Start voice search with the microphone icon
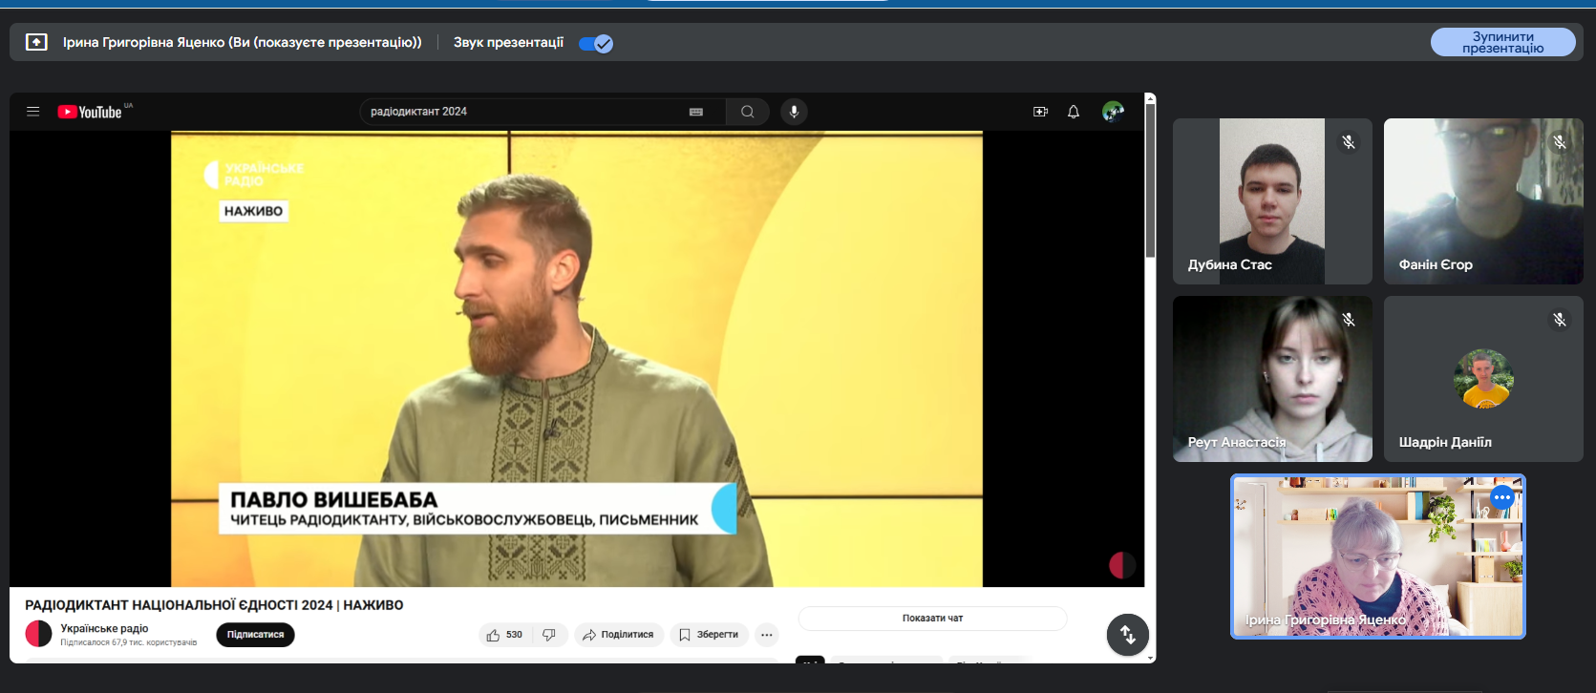 point(794,112)
